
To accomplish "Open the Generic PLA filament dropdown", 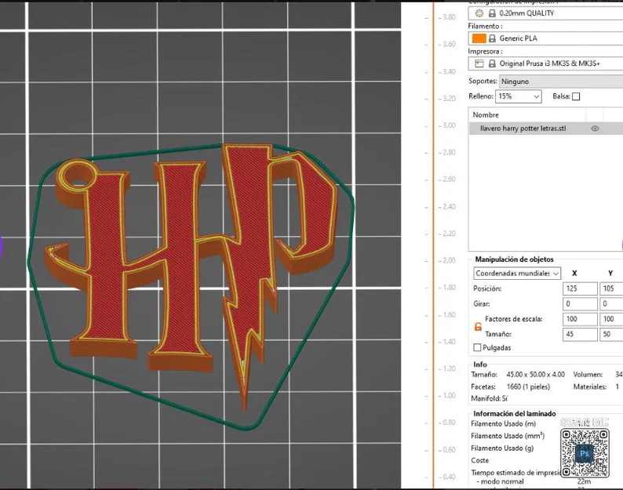I will coord(545,38).
